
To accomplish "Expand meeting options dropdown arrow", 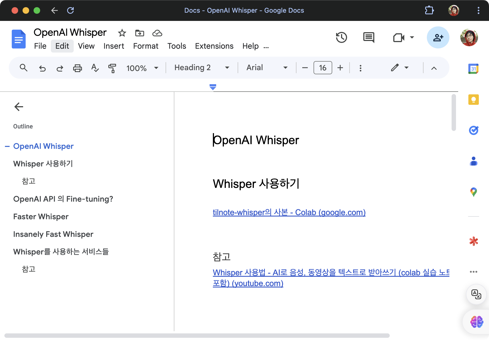I will tap(412, 37).
